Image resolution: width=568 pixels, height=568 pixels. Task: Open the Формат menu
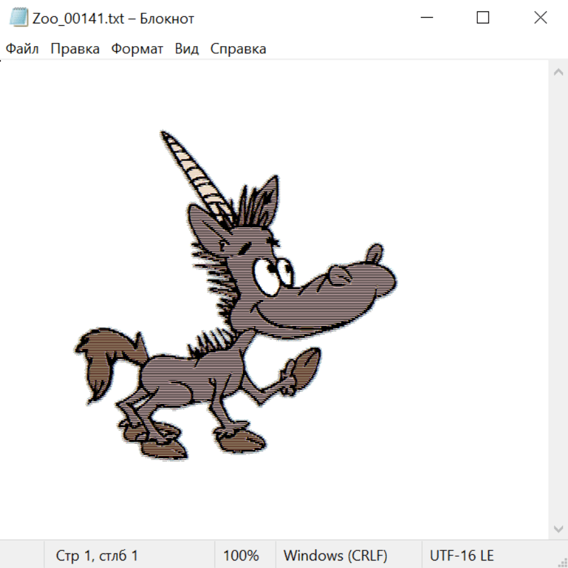coord(137,49)
